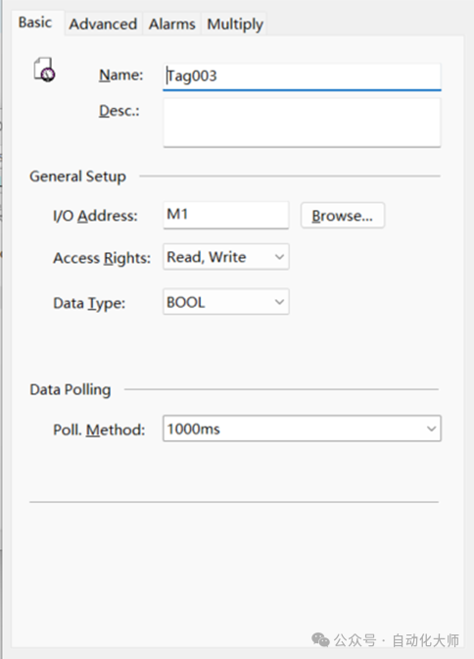The image size is (474, 659).
Task: Open the Advanced tab
Action: point(103,24)
